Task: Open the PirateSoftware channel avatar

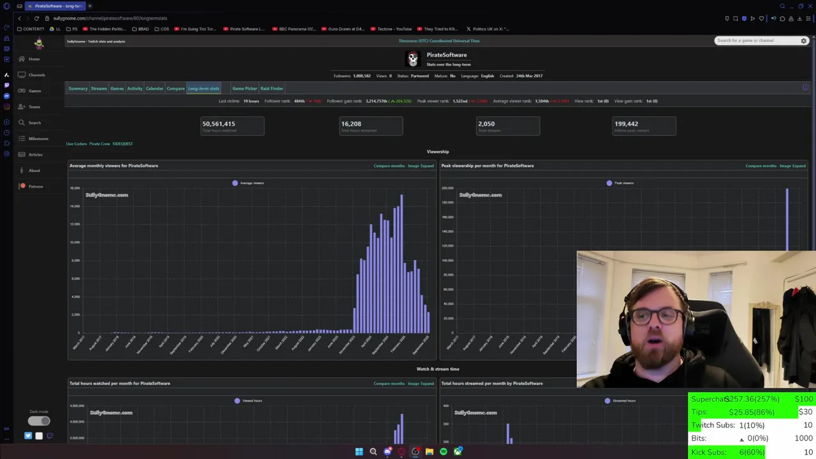Action: [413, 59]
